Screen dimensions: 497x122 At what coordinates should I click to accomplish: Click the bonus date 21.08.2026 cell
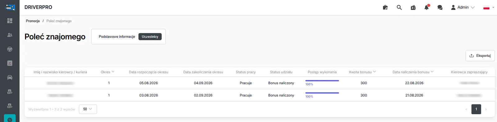[x=414, y=95]
